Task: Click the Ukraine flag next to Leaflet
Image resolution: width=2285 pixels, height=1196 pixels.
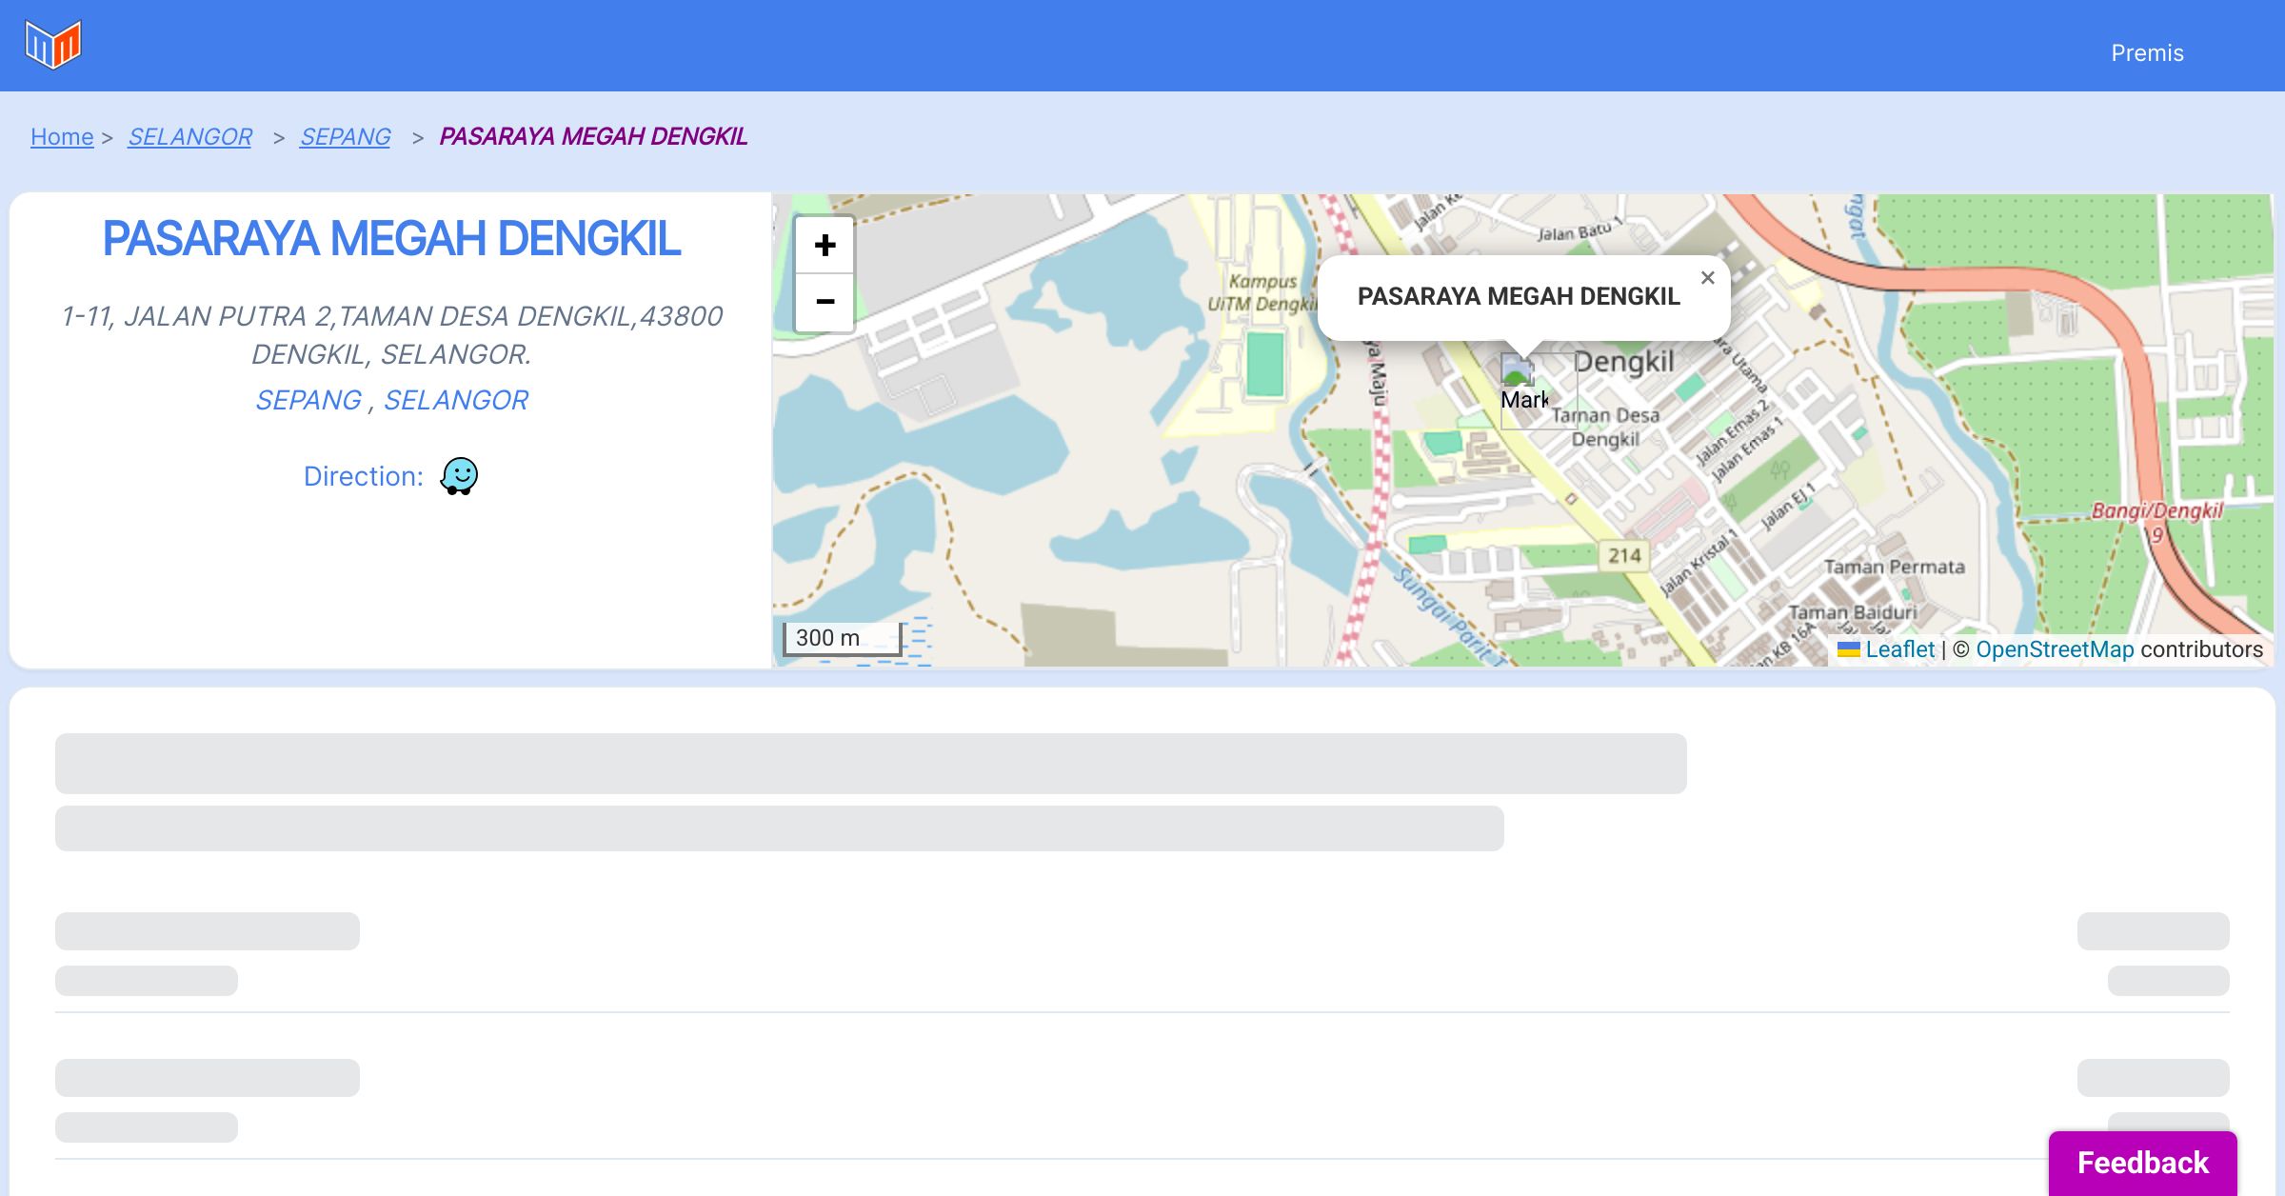Action: point(1848,649)
